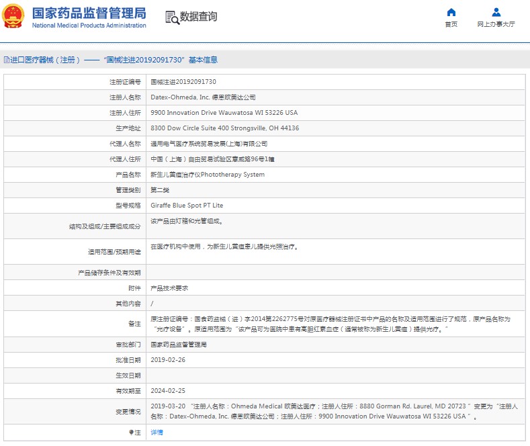This screenshot has width=530, height=446.
Task: Click the 备注 row label
Action: [134, 324]
